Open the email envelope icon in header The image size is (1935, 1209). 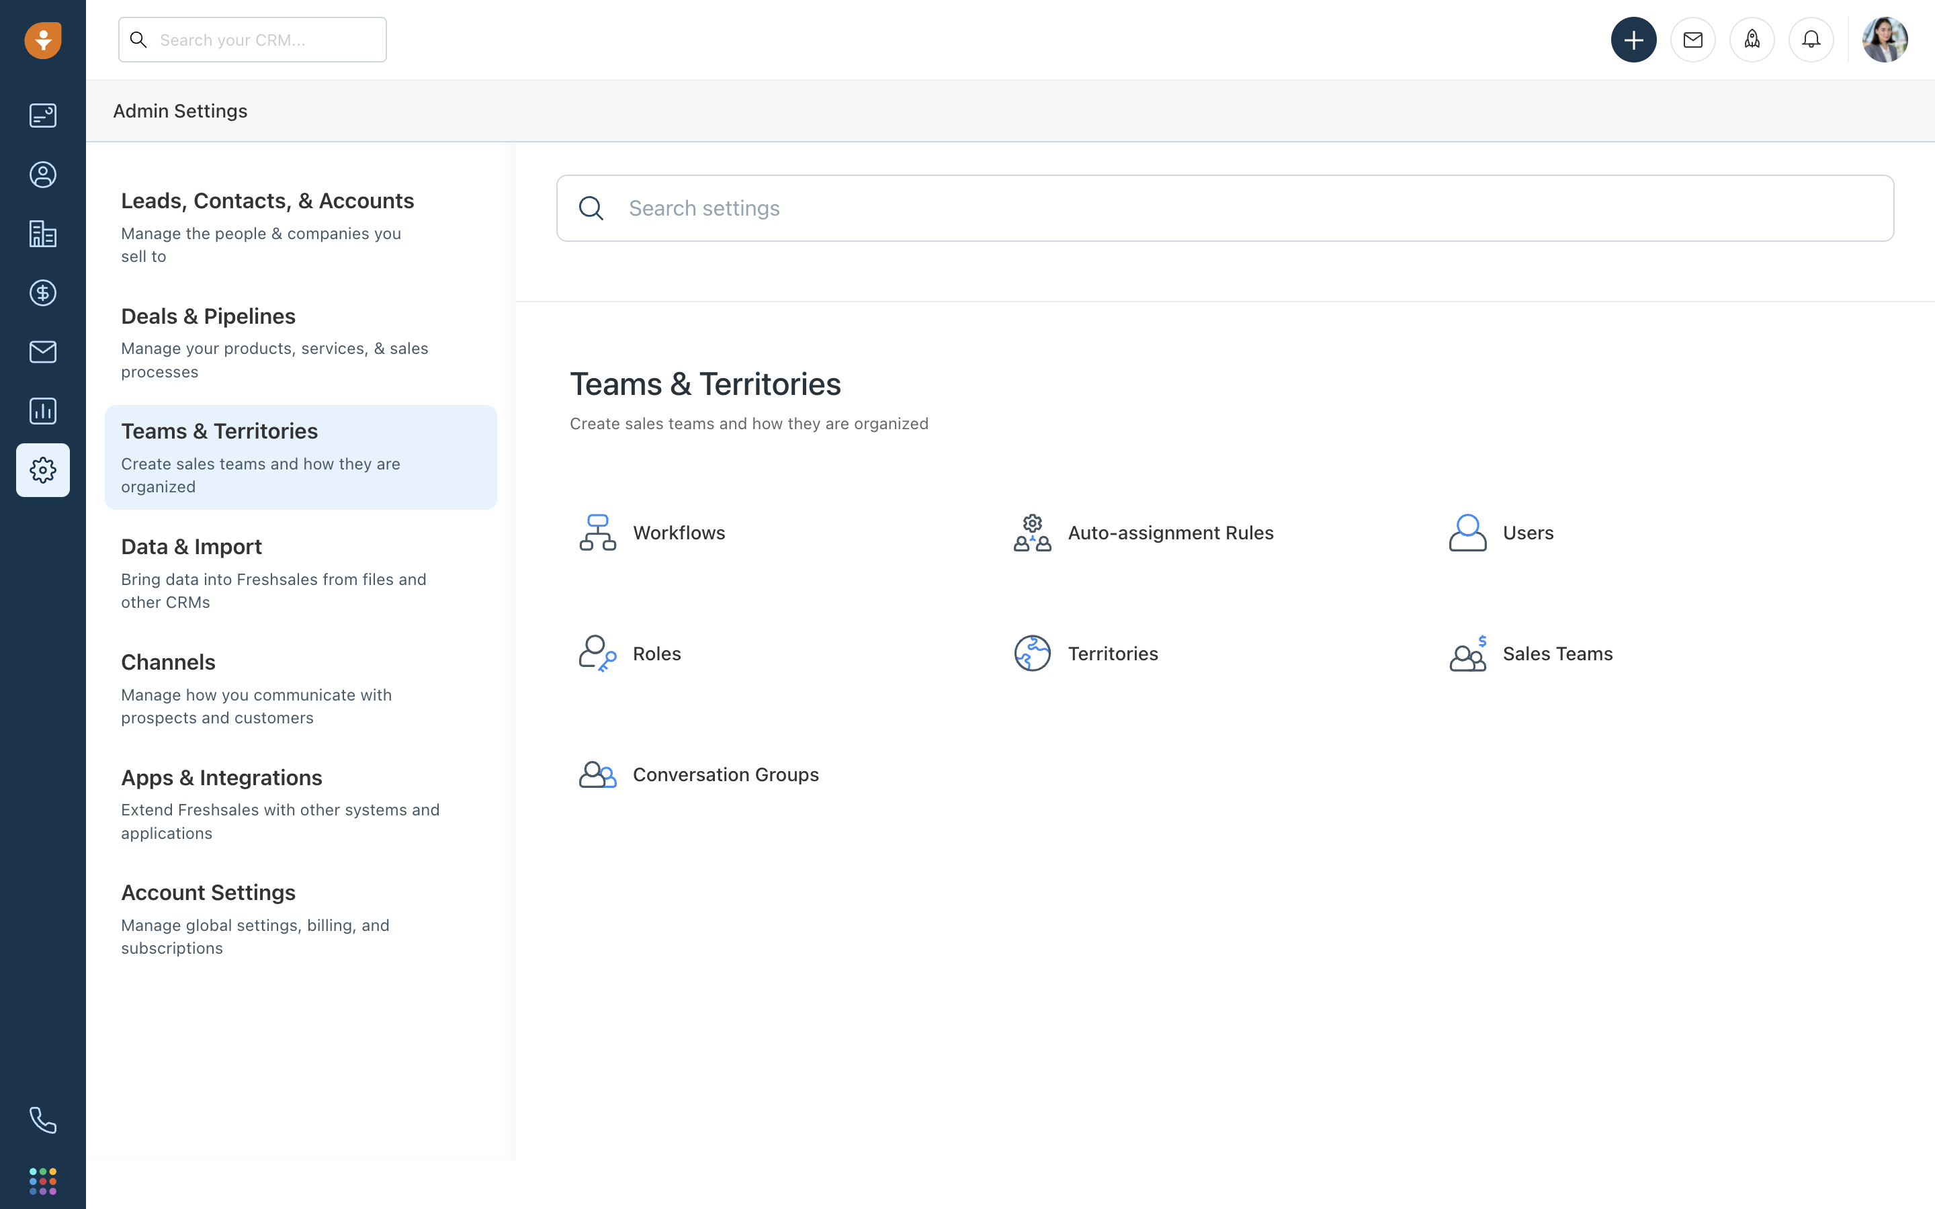tap(1692, 40)
